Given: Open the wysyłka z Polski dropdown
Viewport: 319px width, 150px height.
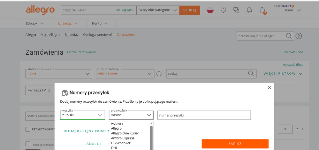Looking at the screenshot, I should tap(82, 115).
